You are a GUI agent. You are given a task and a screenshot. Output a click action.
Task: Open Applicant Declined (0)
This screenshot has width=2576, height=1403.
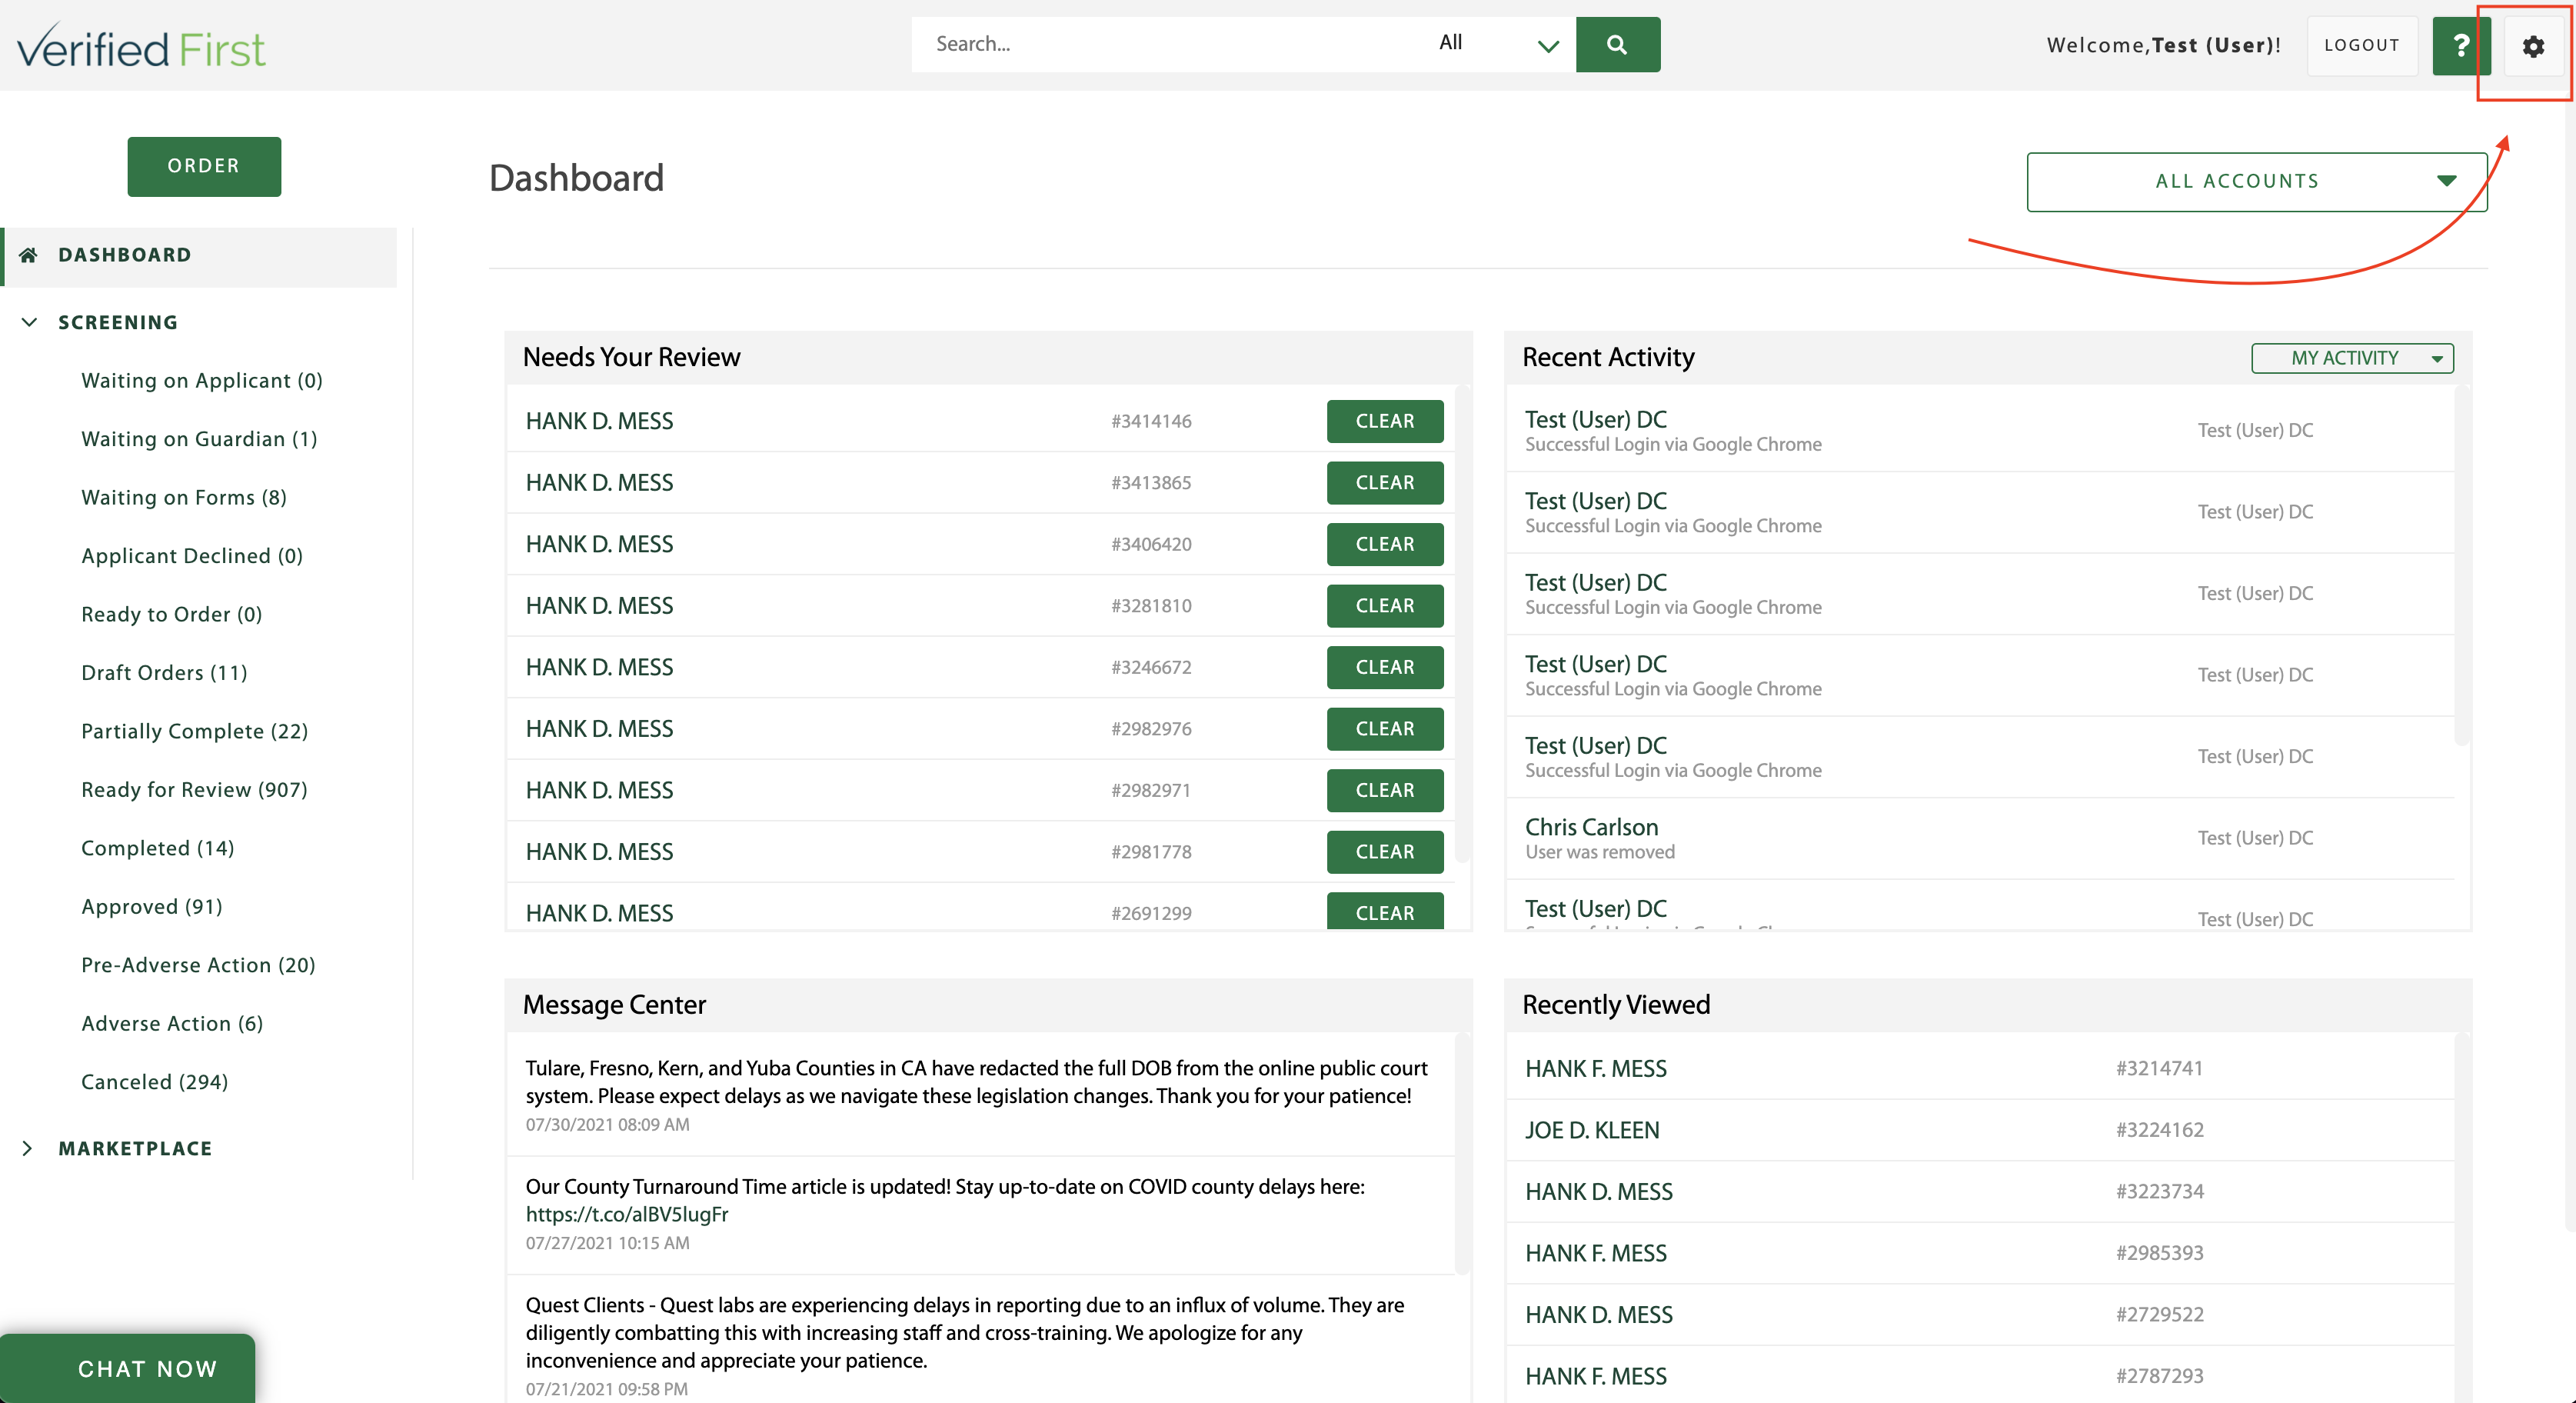192,556
